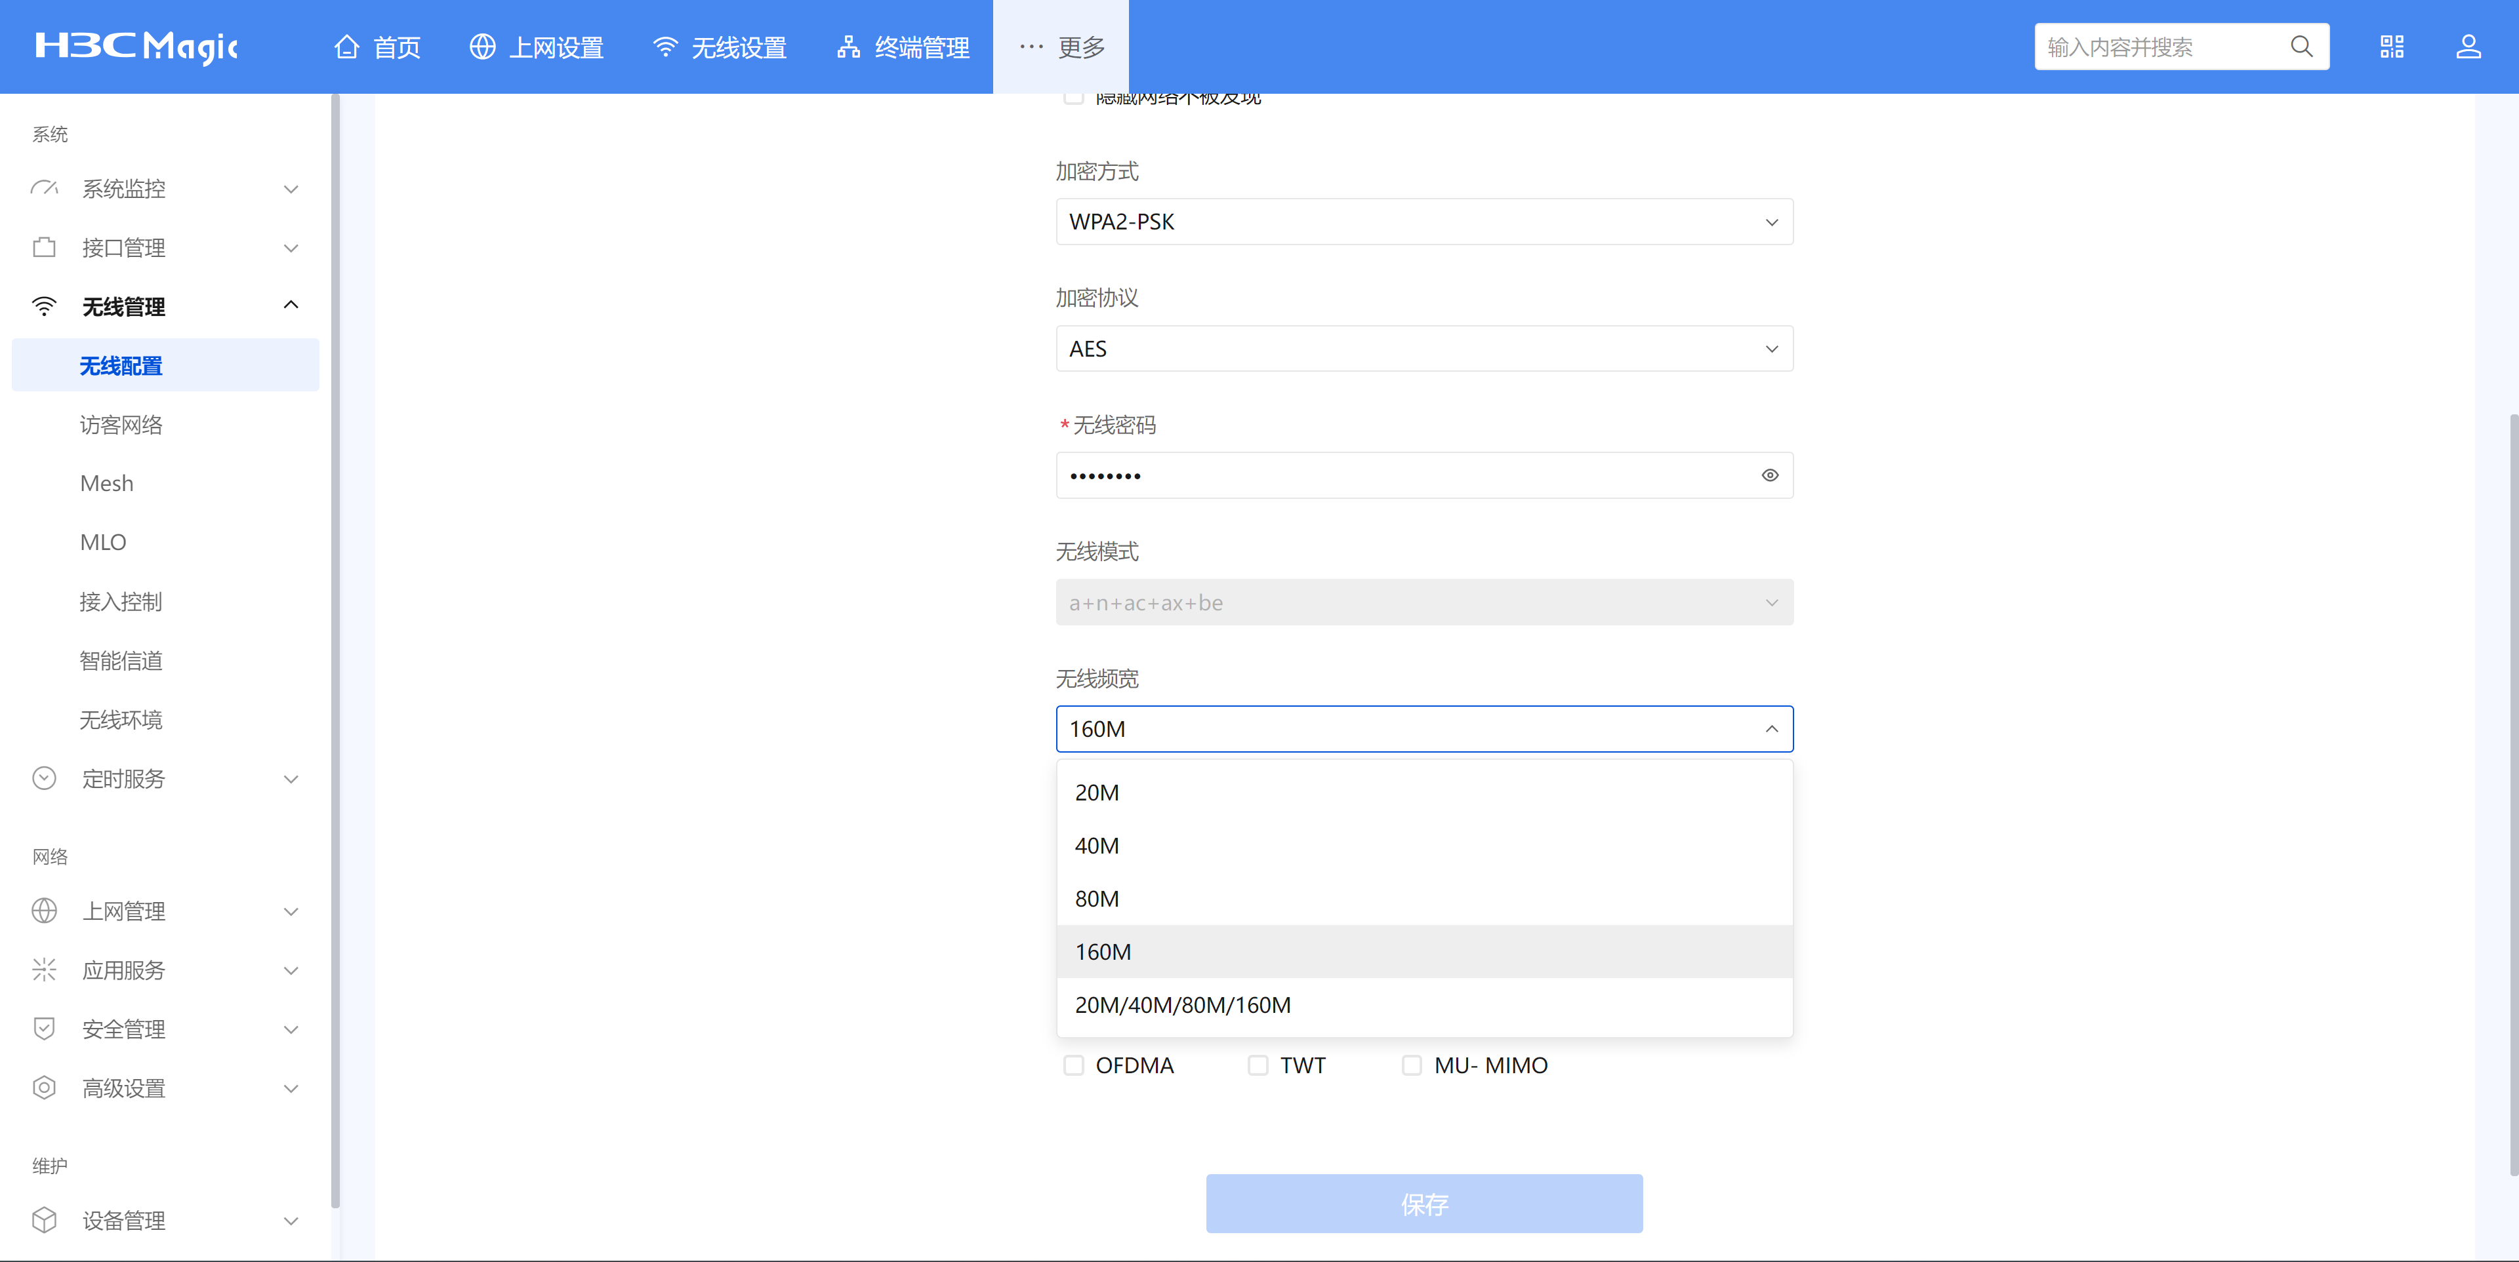Click the main page vertical scrollbar
Viewport: 2519px width, 1262px height.
tap(2514, 794)
